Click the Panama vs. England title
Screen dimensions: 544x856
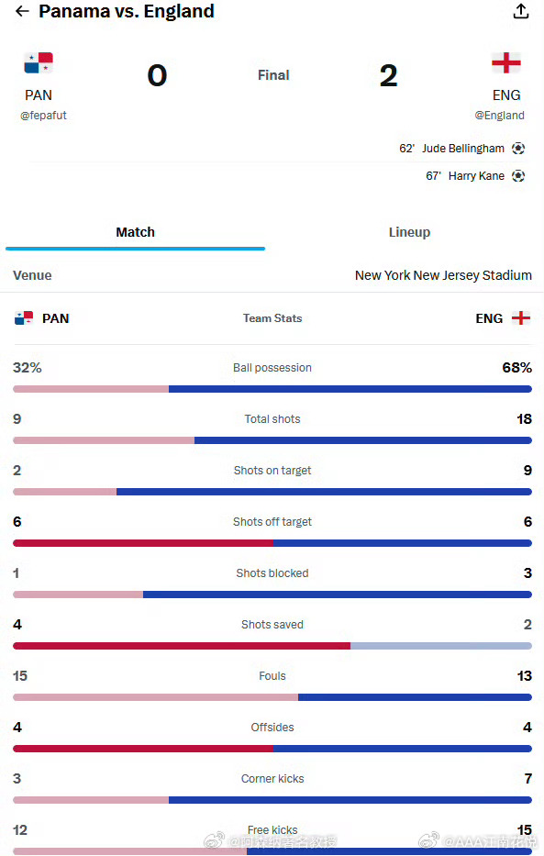tap(127, 11)
